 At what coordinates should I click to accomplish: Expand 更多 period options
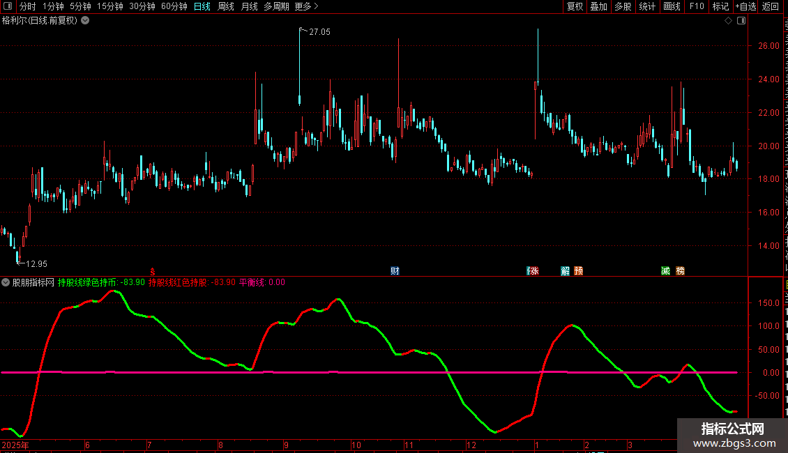pyautogui.click(x=306, y=6)
